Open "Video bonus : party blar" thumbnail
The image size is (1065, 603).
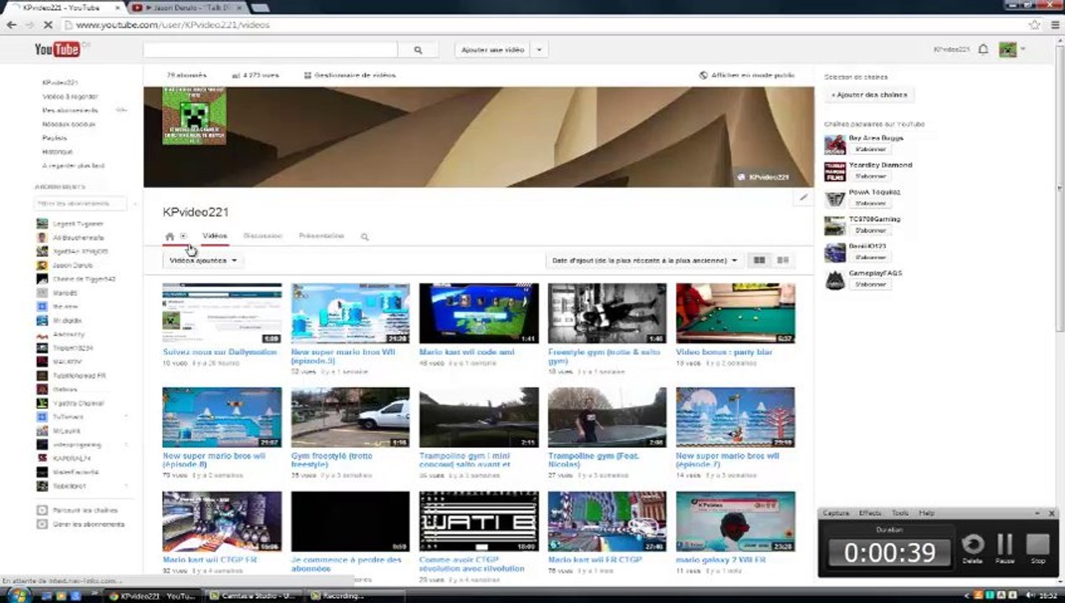point(736,313)
